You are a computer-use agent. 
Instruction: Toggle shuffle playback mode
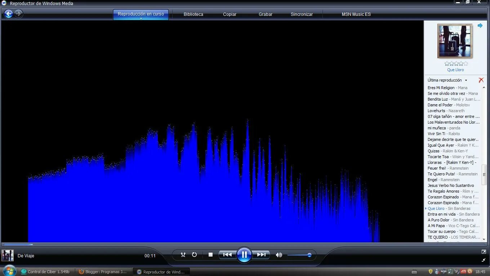pos(183,255)
